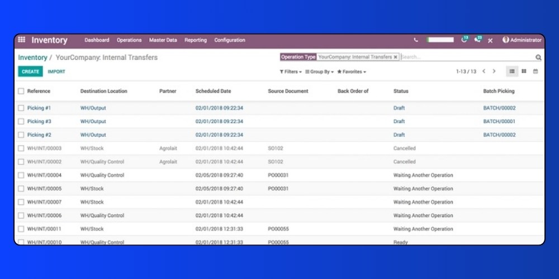Click the search magnifier icon
This screenshot has height=279, width=559.
pos(538,57)
